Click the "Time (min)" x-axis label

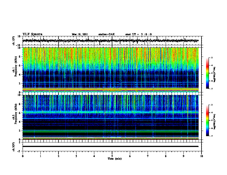tap(115, 159)
